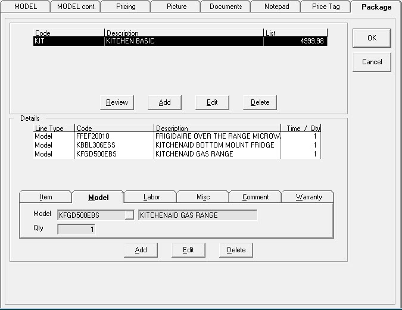This screenshot has width=402, height=310.
Task: Click the List column header
Action: point(295,33)
